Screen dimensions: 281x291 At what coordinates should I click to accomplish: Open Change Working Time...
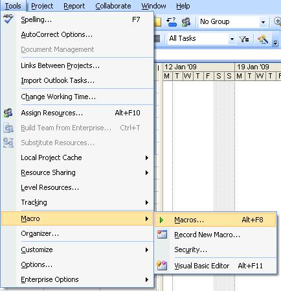(77, 97)
